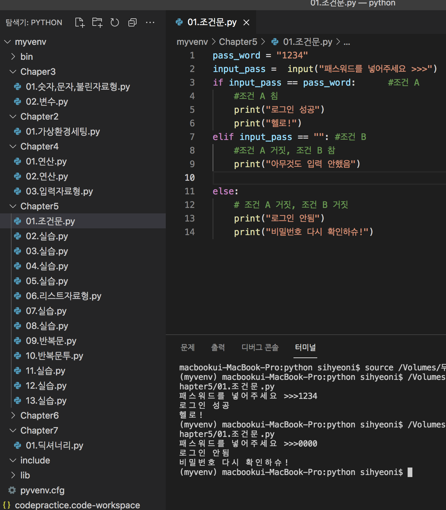This screenshot has width=446, height=510.
Task: Open 10.반복문투.py file
Action: (x=83, y=356)
